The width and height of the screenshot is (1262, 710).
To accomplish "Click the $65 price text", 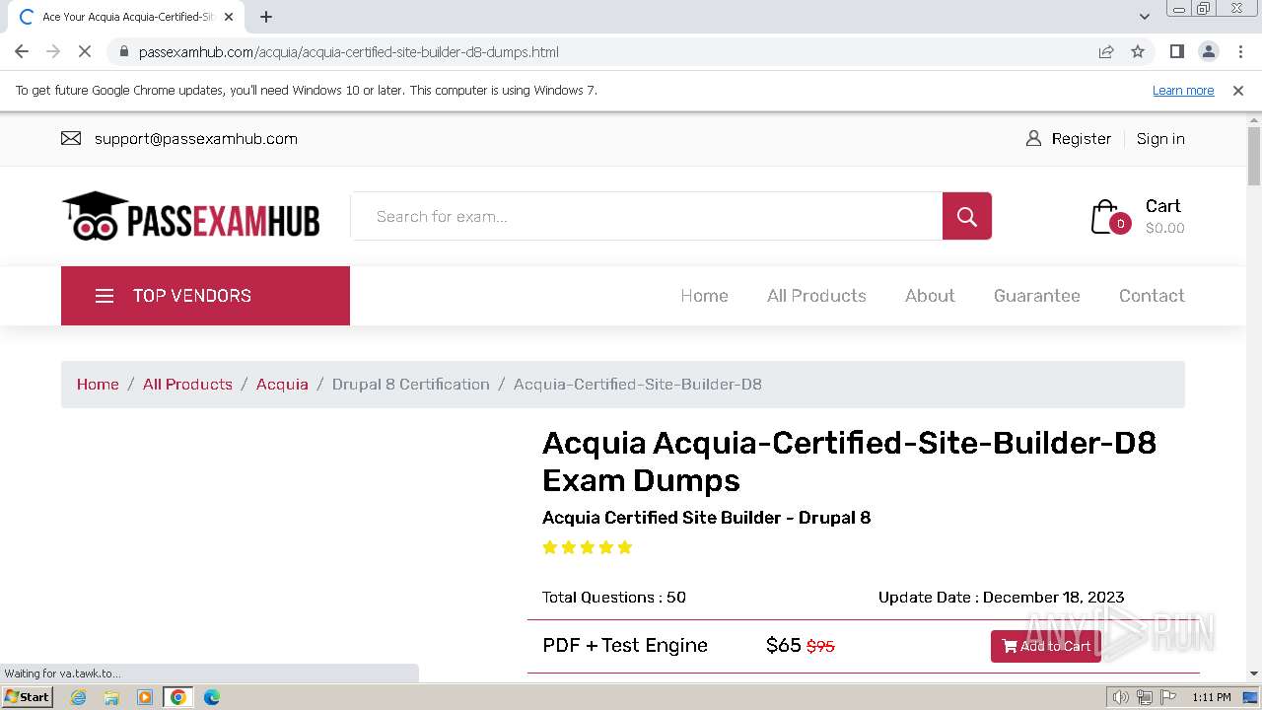I will tap(784, 646).
